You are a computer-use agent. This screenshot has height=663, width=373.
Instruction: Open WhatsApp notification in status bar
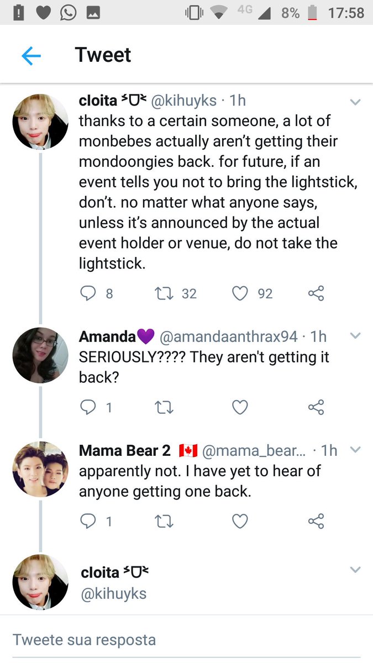(x=69, y=12)
